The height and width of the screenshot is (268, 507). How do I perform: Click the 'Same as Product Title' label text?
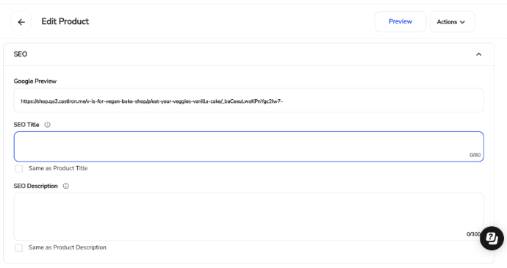coord(58,168)
